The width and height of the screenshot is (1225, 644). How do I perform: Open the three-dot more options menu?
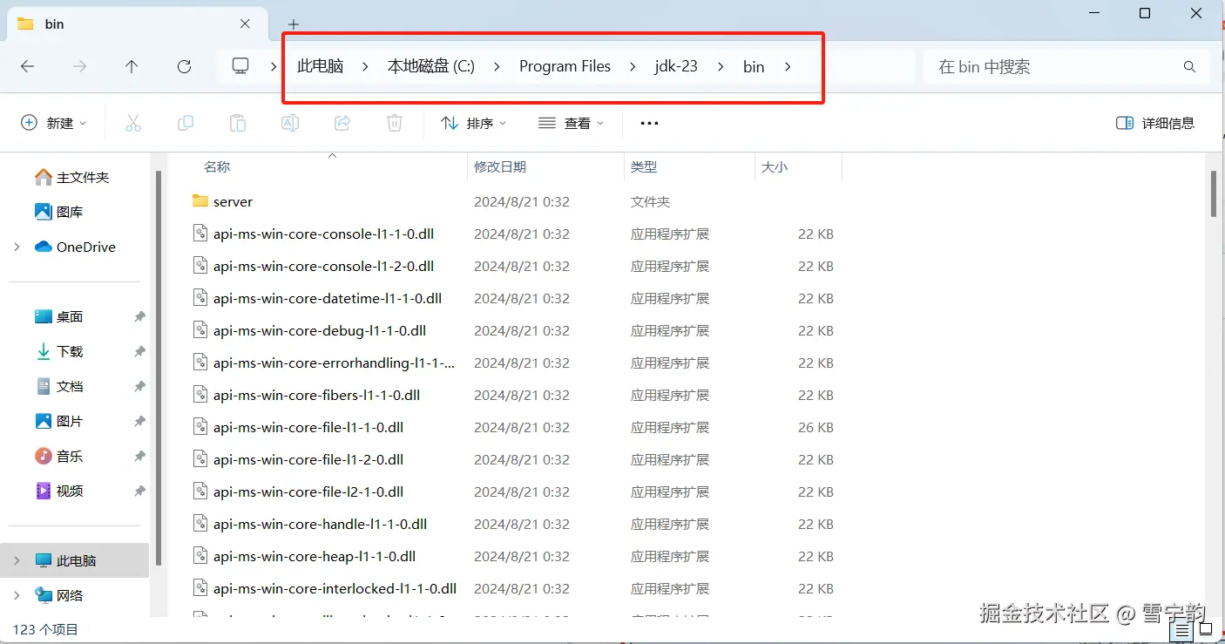click(x=649, y=123)
